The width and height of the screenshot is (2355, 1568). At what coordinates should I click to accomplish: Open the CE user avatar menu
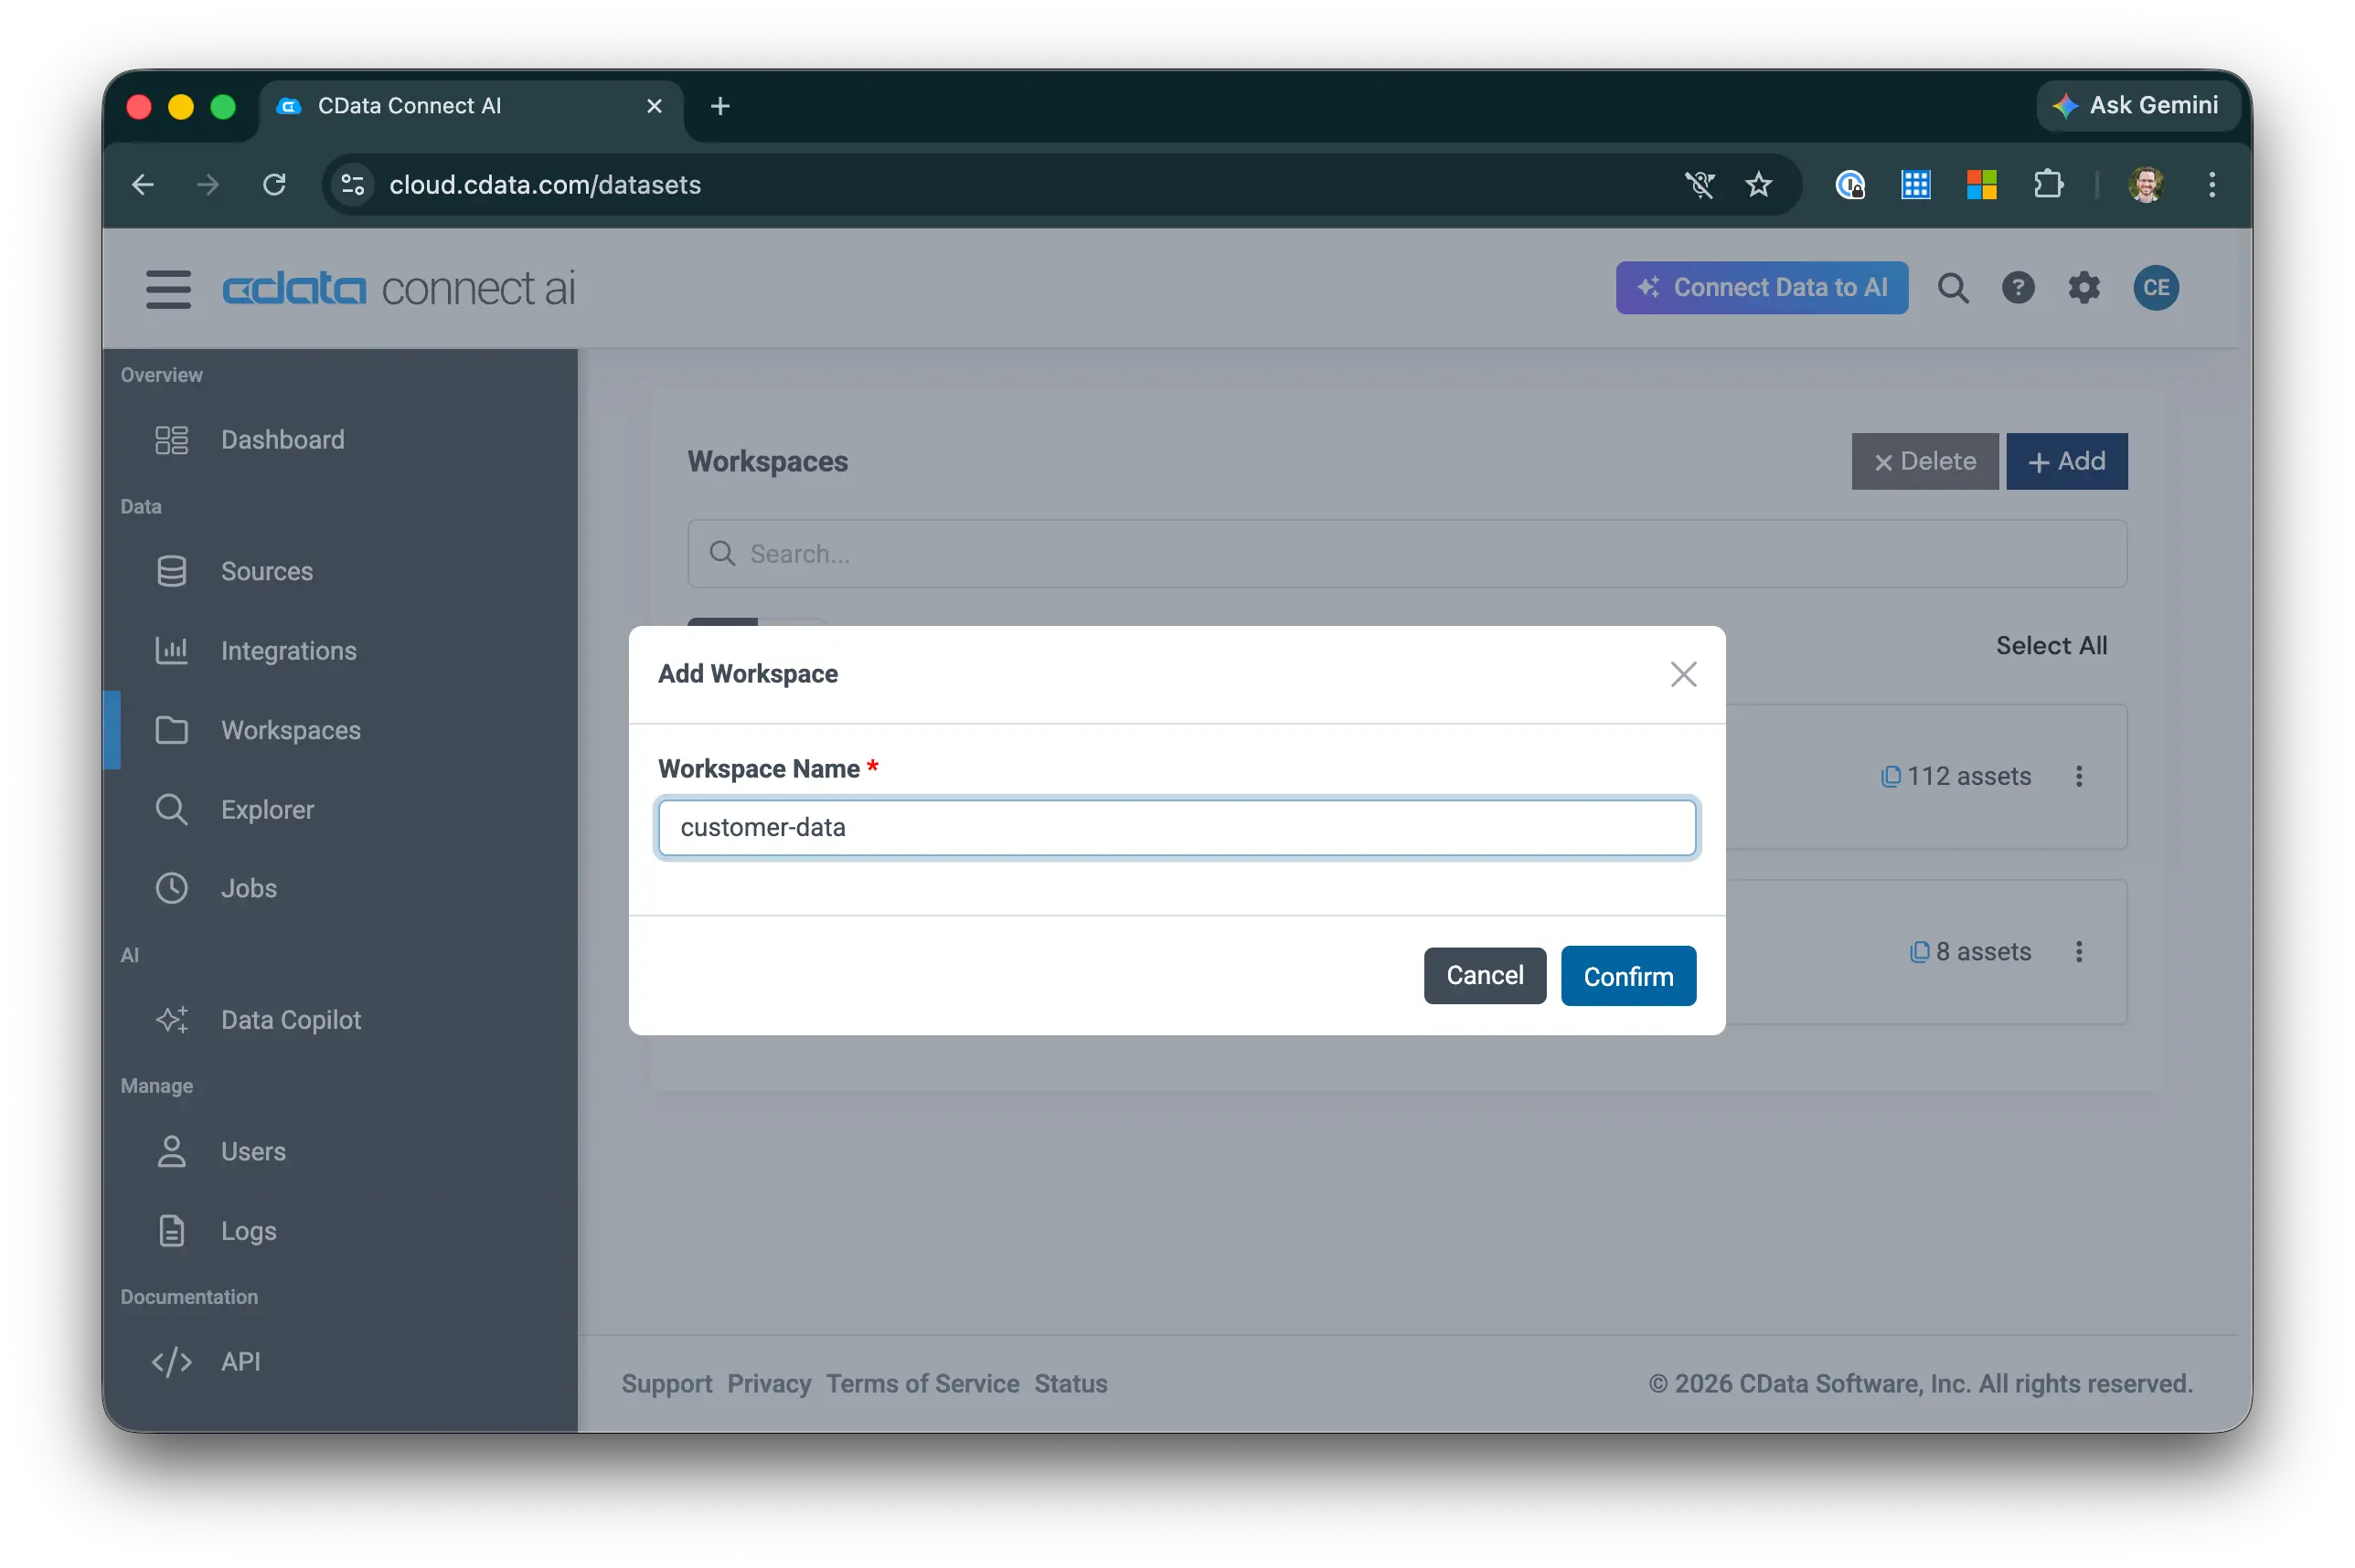point(2155,288)
